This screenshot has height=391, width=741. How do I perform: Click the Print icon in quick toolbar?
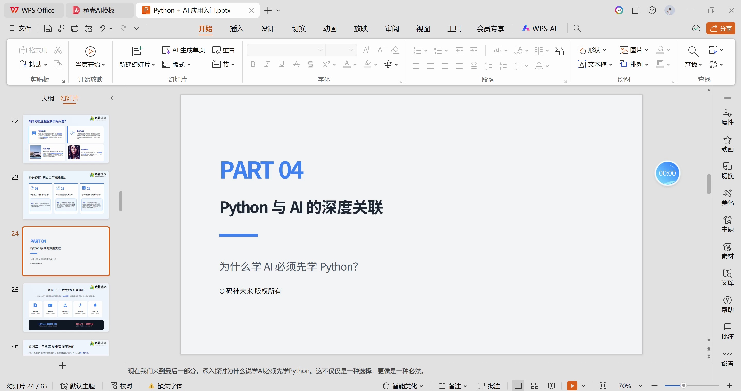click(x=75, y=29)
